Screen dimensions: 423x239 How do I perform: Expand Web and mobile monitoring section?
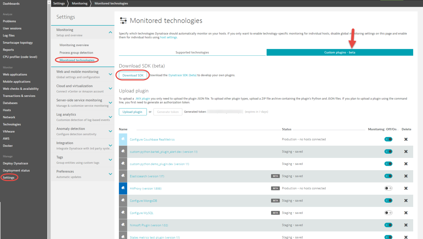(x=110, y=74)
